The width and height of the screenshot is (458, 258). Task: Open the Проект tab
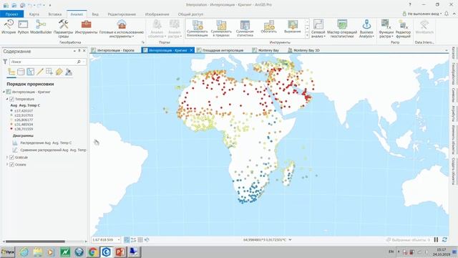[x=11, y=14]
